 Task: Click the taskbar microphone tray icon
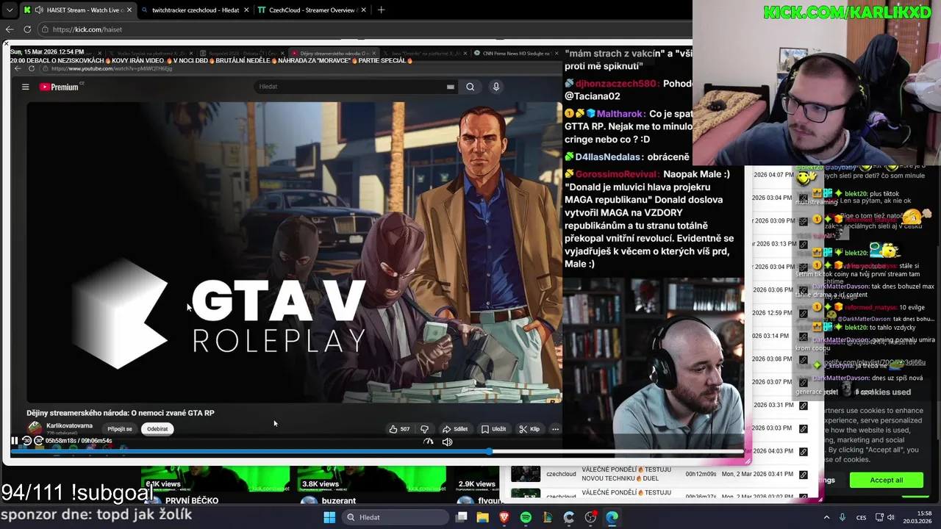[x=842, y=517]
